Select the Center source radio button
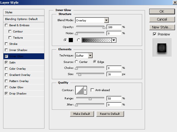 (76, 62)
